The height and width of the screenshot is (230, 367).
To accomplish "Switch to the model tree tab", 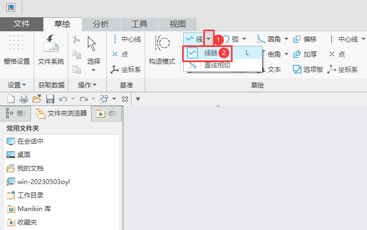I will pos(16,113).
